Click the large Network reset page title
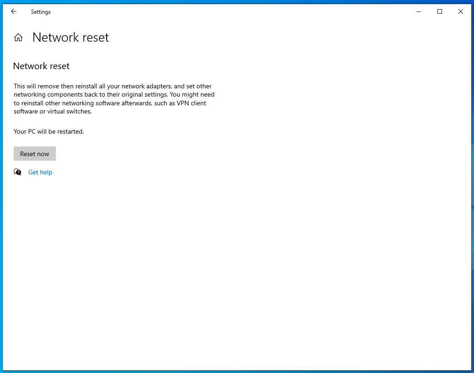The image size is (474, 373). pos(70,38)
